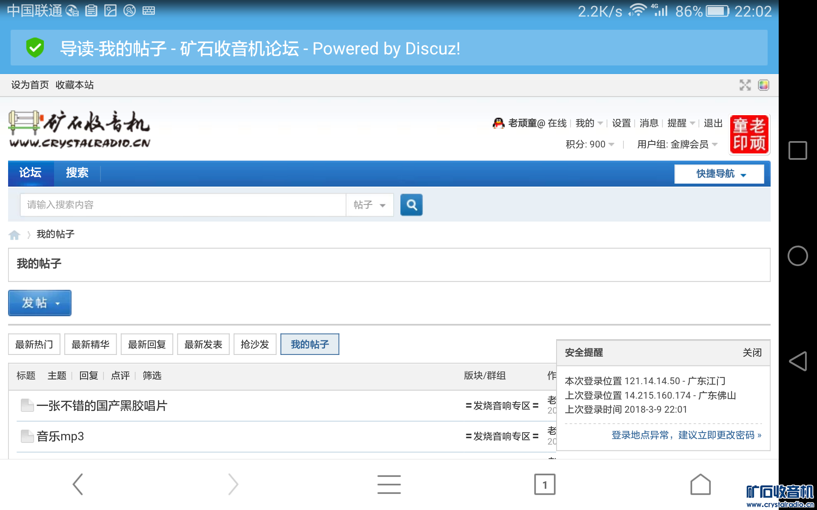Switch to the 最新回复 tab
Viewport: 817px width, 510px height.
click(x=147, y=344)
